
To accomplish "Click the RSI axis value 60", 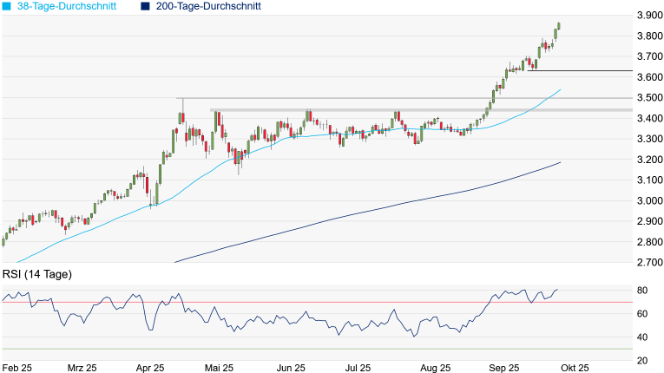I will 642,314.
